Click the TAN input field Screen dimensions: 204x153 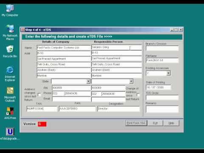pos(42,109)
